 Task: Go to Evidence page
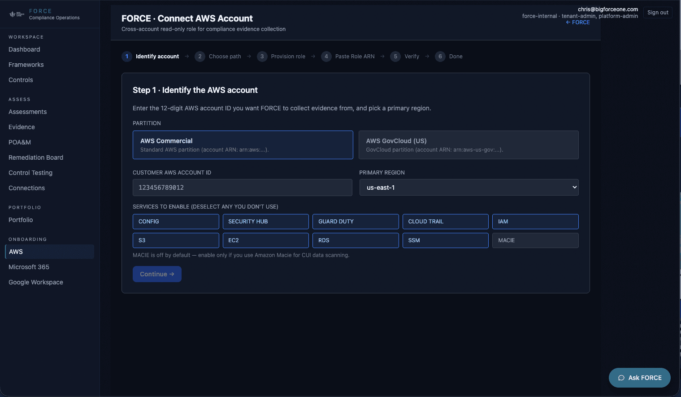tap(22, 127)
